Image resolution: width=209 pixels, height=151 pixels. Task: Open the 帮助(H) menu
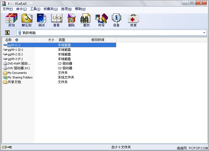click(80, 9)
